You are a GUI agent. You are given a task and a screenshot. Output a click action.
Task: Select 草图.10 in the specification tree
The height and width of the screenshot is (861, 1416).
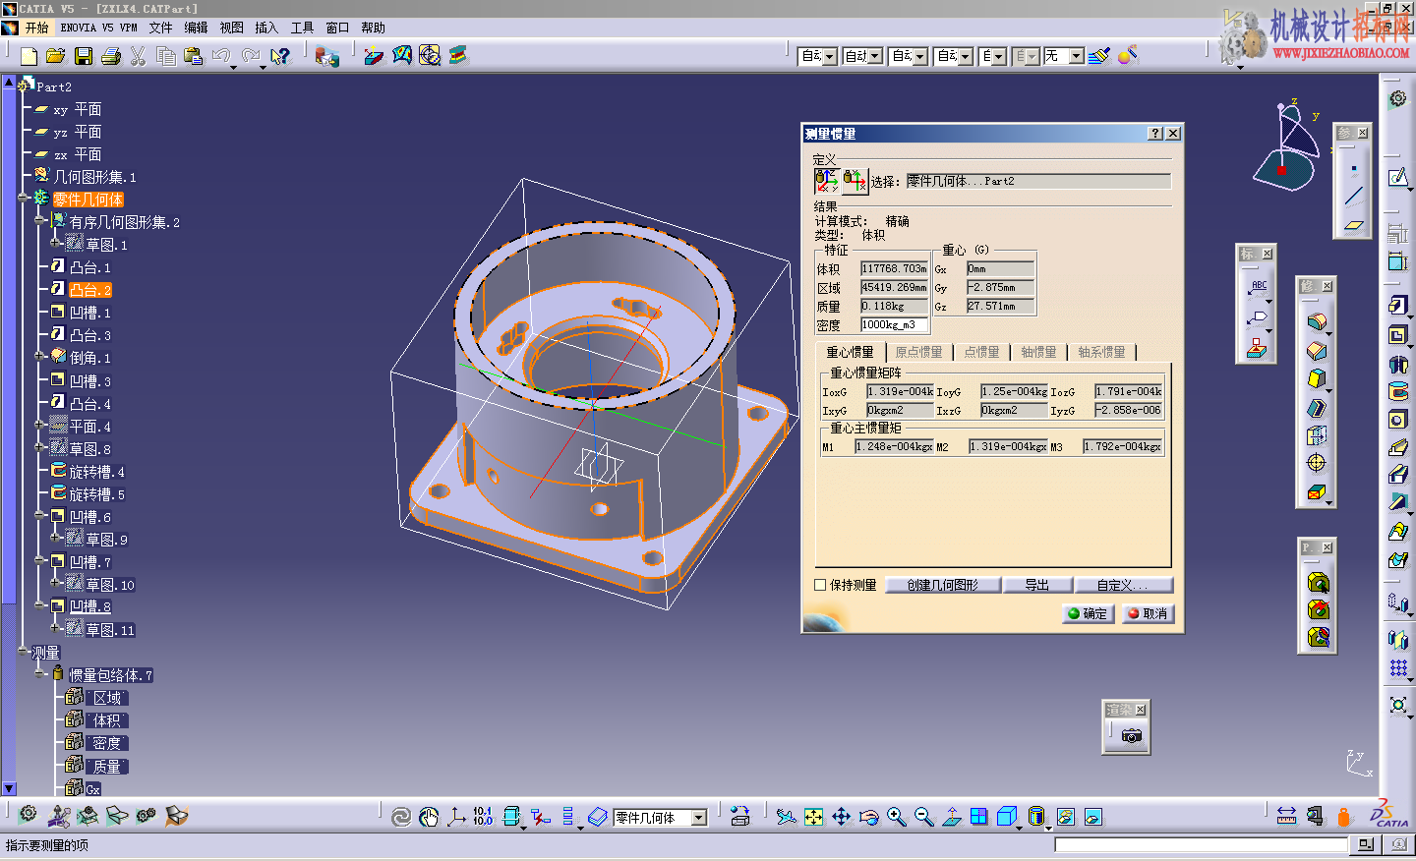click(x=110, y=585)
